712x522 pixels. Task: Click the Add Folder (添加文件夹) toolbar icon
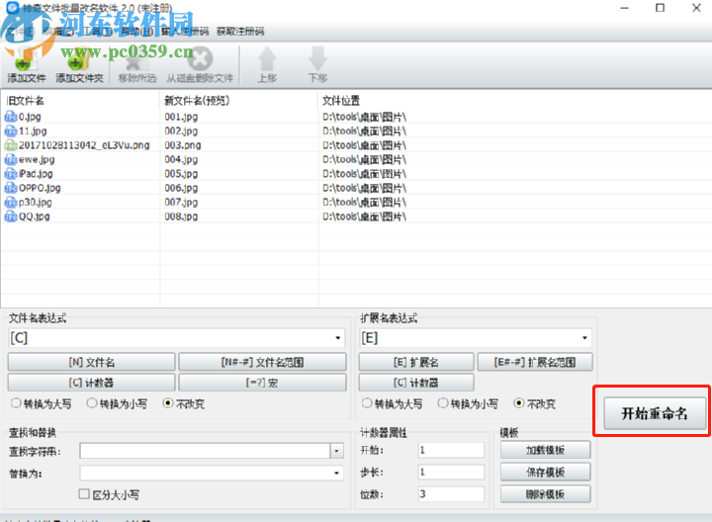tap(78, 60)
